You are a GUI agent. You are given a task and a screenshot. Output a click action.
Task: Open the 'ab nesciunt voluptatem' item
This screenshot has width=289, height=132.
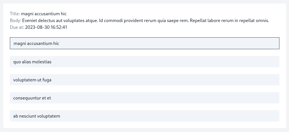point(144,116)
